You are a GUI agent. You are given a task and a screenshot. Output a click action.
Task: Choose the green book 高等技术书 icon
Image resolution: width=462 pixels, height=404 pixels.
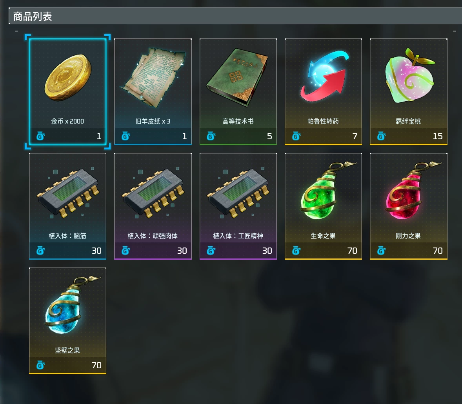click(238, 77)
